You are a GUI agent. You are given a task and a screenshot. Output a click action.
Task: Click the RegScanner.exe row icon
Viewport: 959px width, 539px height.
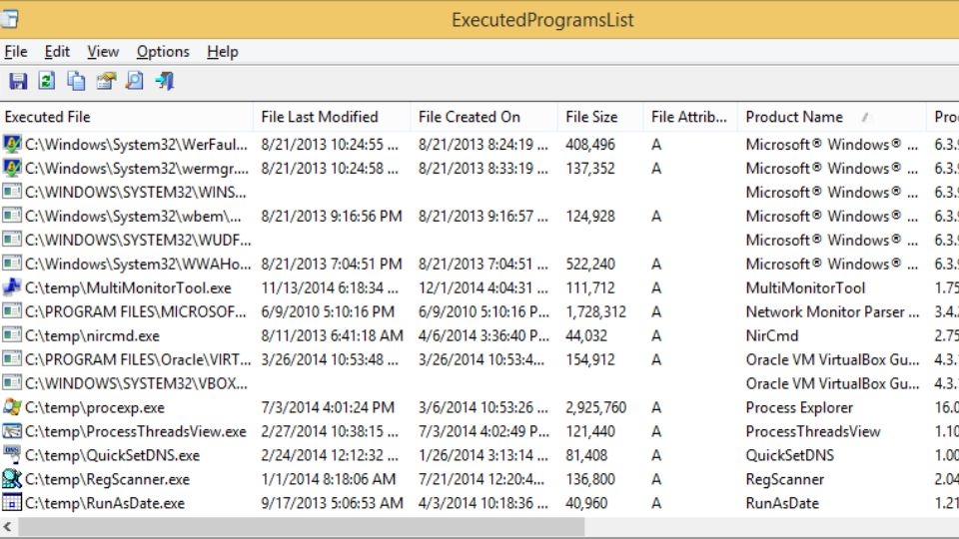click(12, 479)
